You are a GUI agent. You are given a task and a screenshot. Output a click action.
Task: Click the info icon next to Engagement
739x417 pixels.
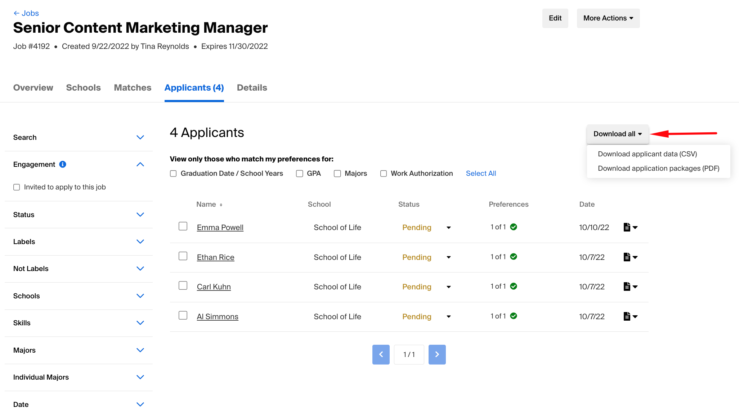tap(63, 164)
